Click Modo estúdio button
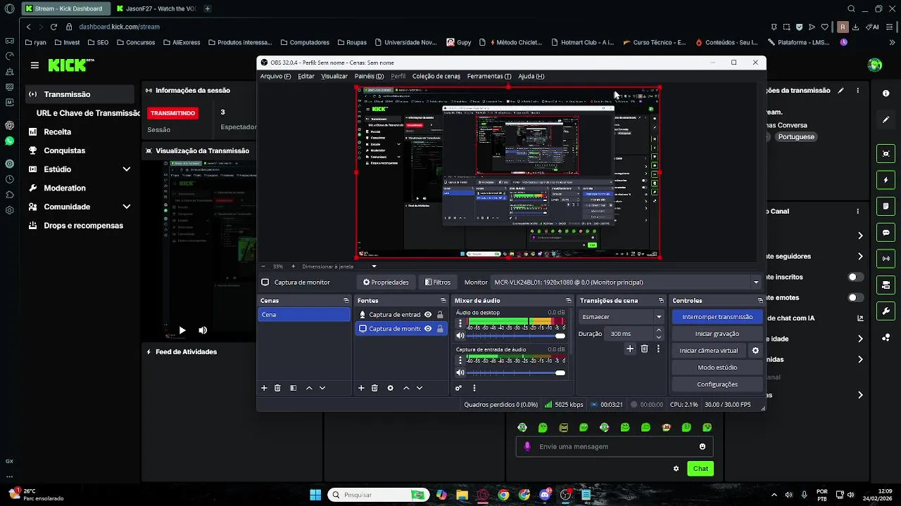The image size is (901, 506). pyautogui.click(x=717, y=368)
